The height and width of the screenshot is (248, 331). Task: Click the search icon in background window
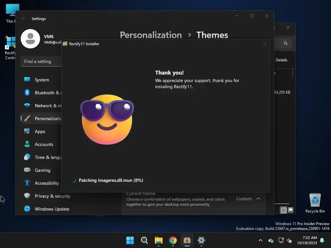[x=286, y=43]
